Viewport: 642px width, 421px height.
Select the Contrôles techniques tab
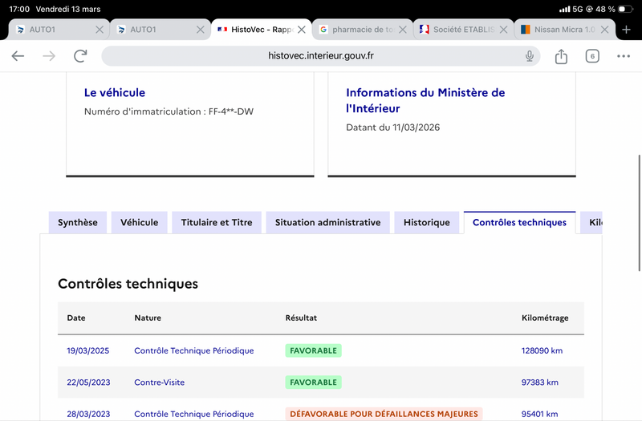[519, 223]
